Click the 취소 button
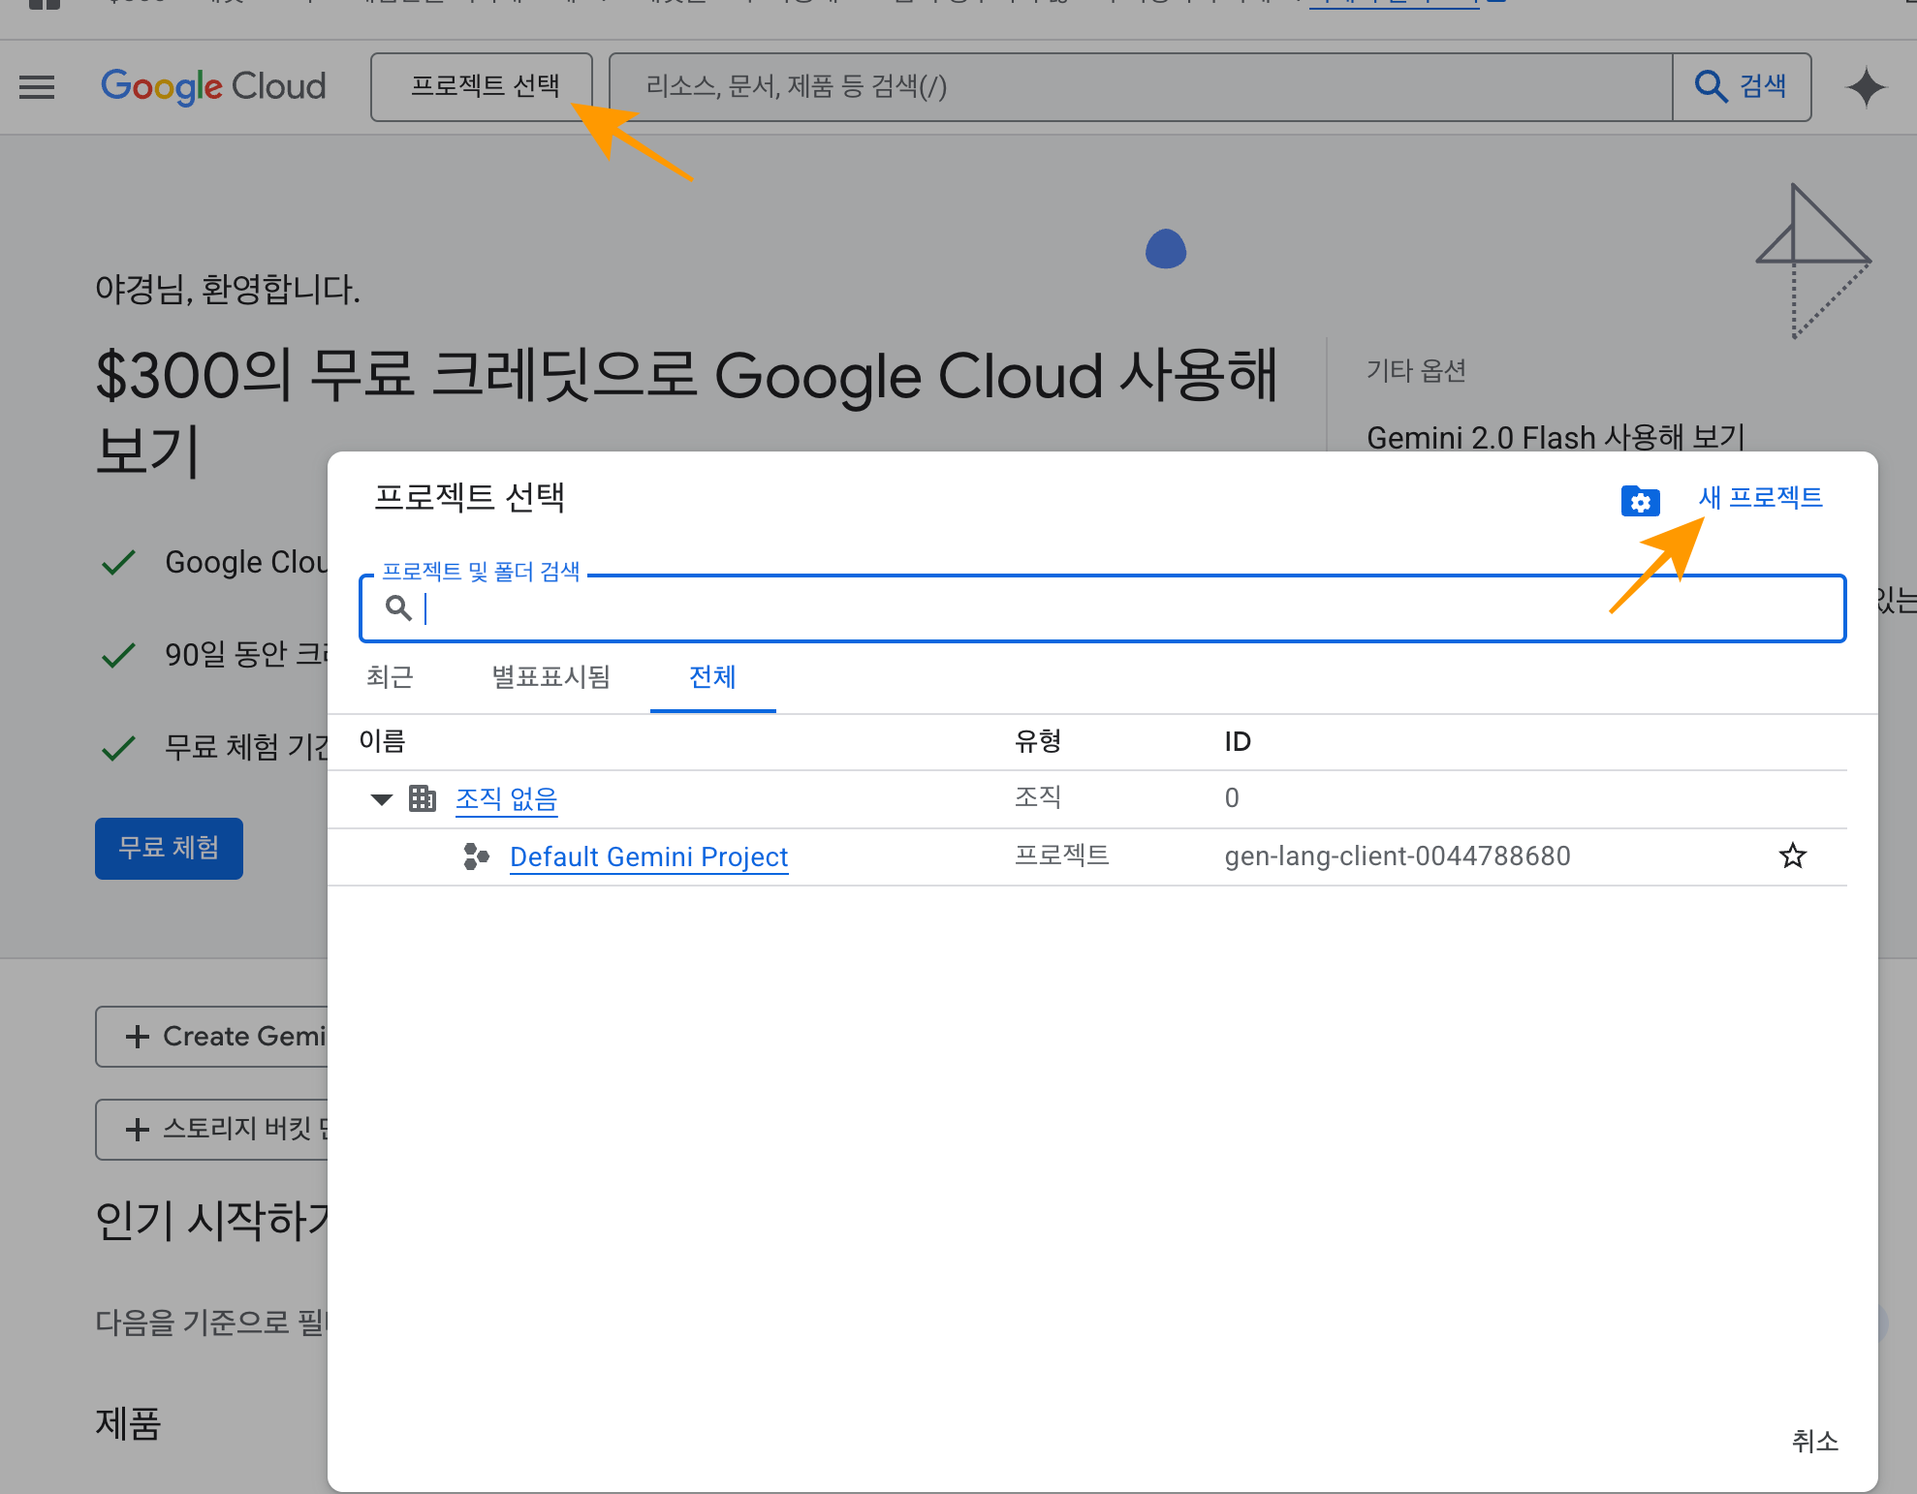1917x1494 pixels. [1814, 1441]
